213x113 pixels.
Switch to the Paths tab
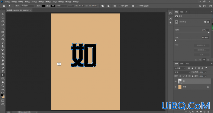(x=187, y=63)
